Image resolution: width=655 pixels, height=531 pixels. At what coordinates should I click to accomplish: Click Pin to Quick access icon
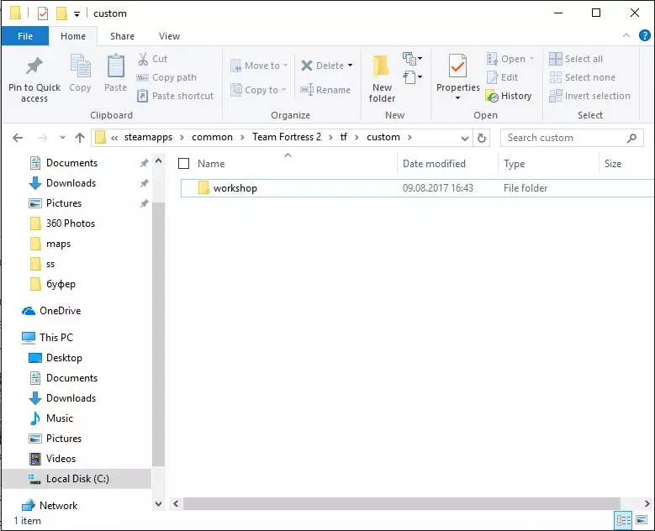34,66
